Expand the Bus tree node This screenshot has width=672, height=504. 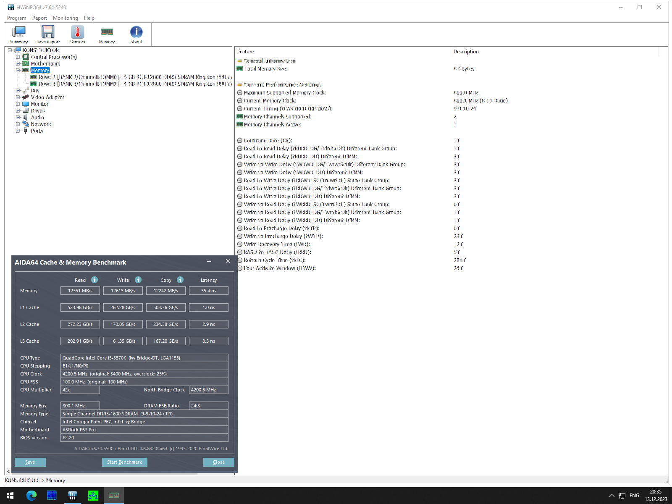(18, 91)
